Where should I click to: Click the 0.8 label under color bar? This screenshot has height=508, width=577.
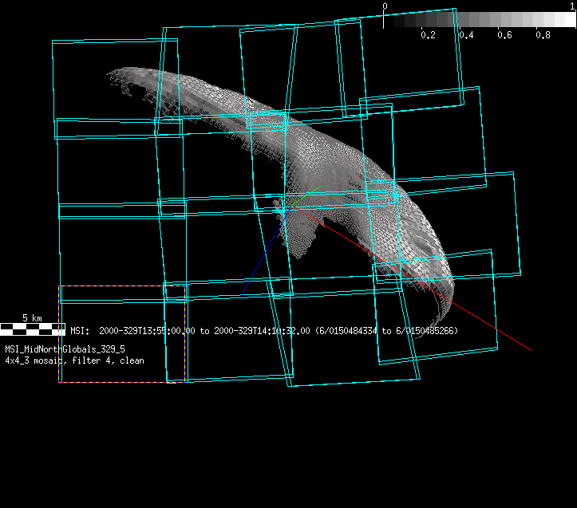pos(543,35)
